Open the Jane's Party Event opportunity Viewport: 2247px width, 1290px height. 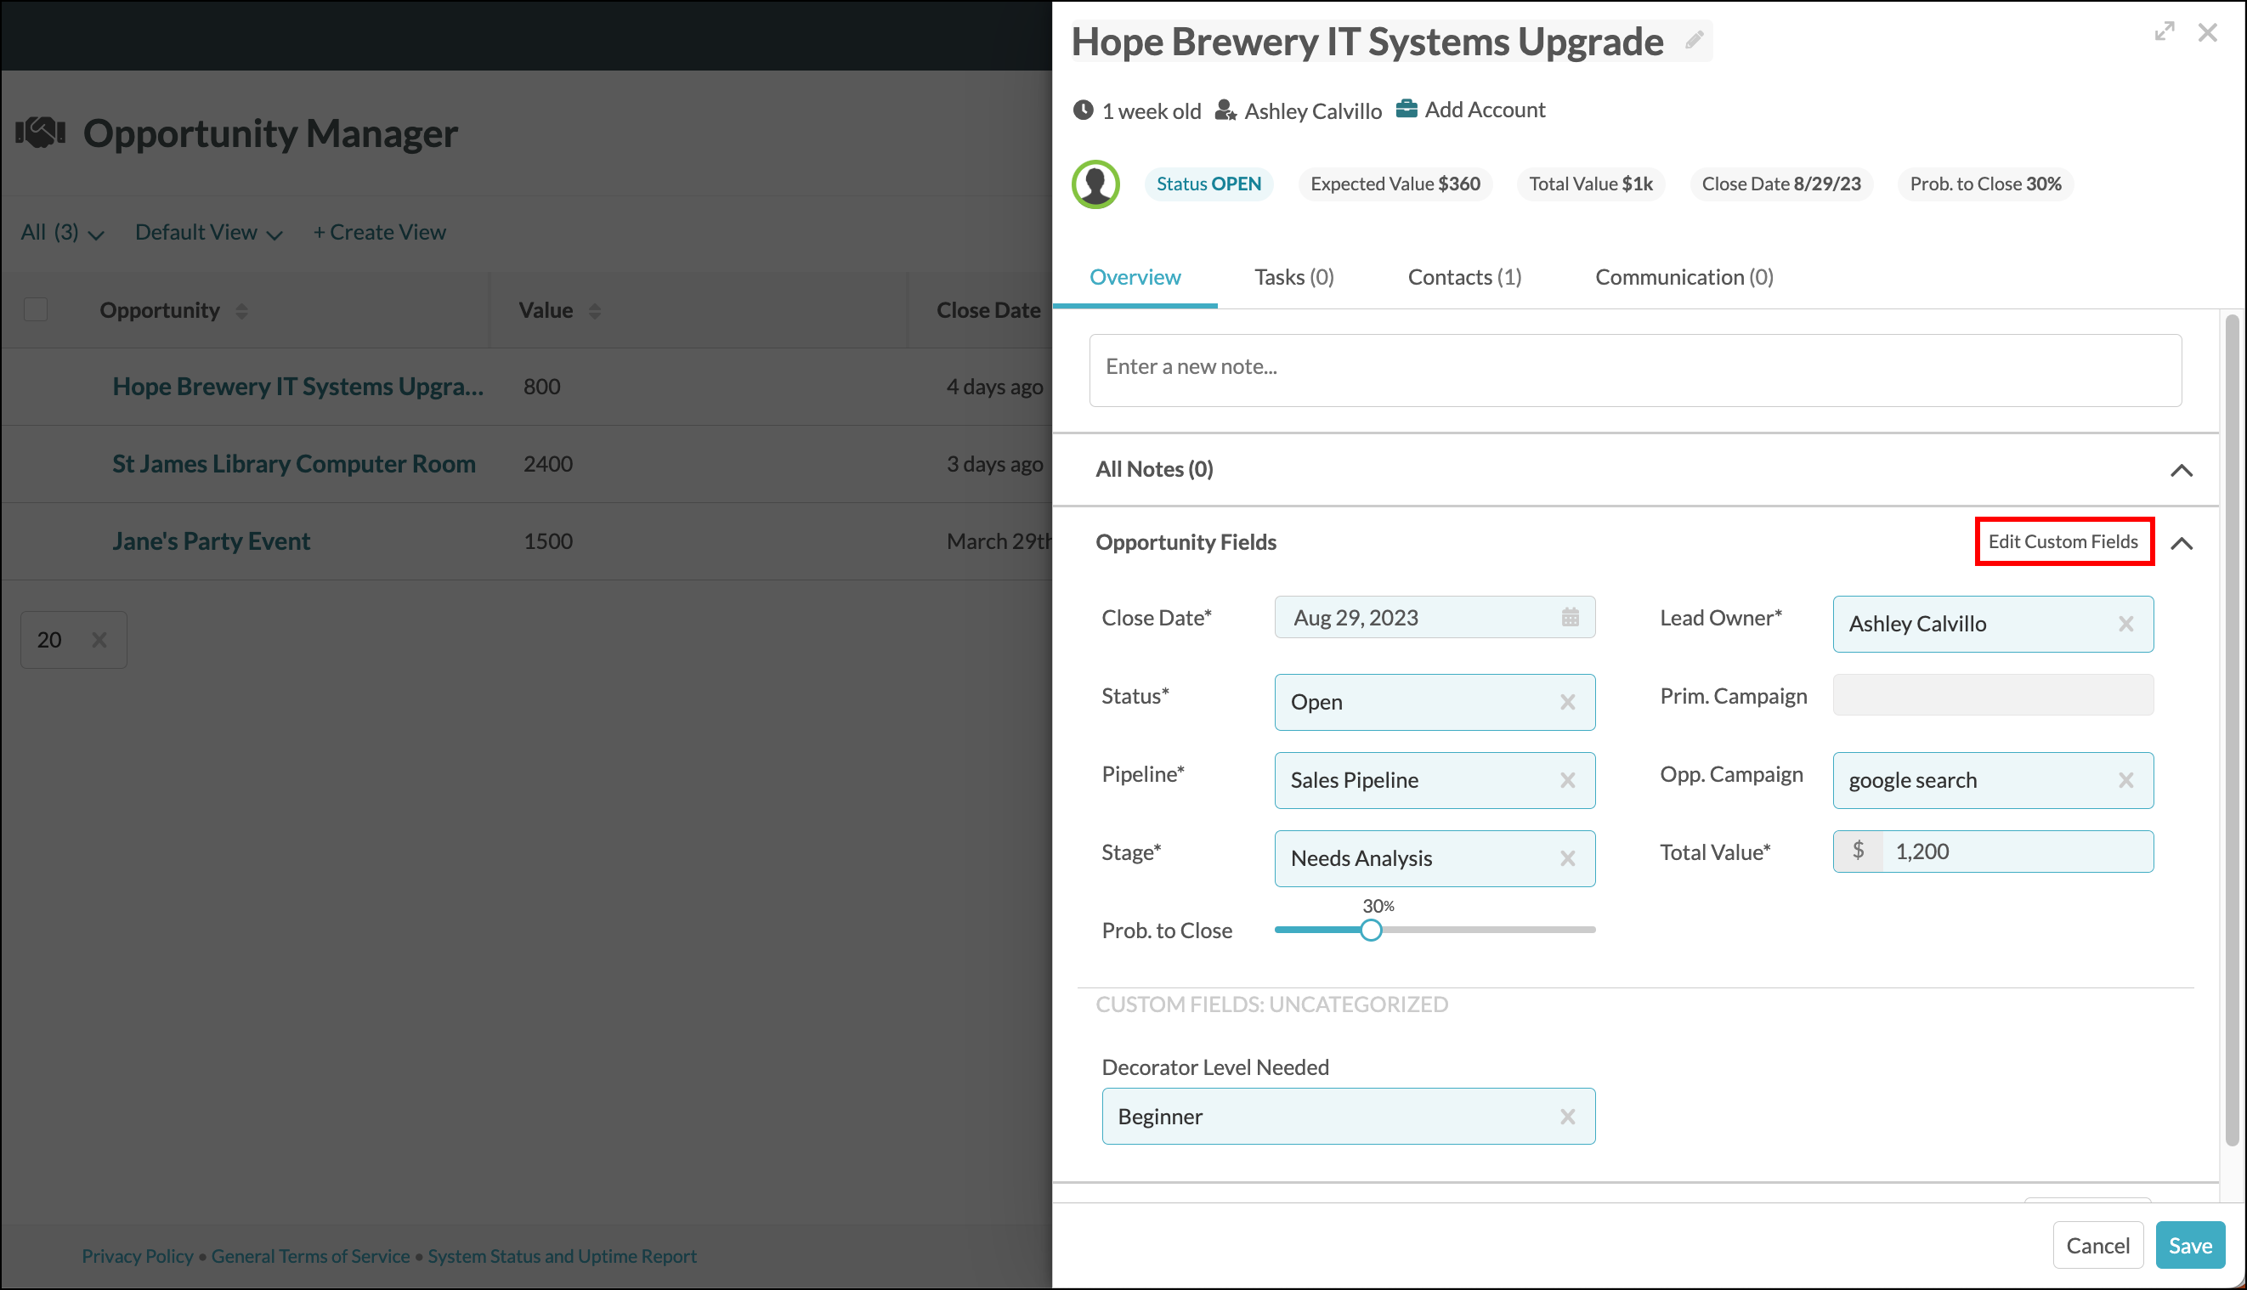click(211, 541)
